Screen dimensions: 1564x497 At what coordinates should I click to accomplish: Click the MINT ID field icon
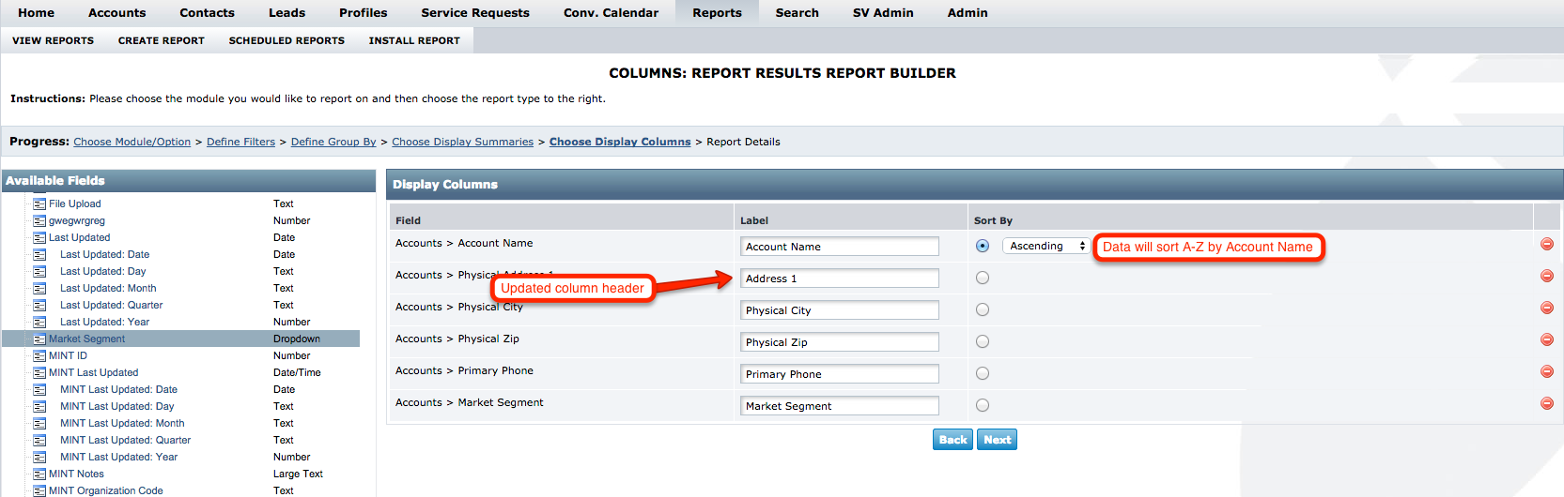point(39,355)
